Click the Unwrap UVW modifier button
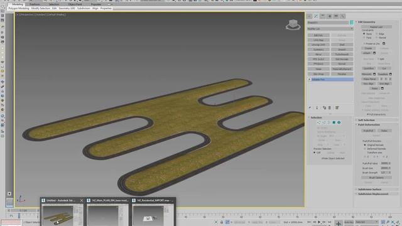 click(x=318, y=45)
